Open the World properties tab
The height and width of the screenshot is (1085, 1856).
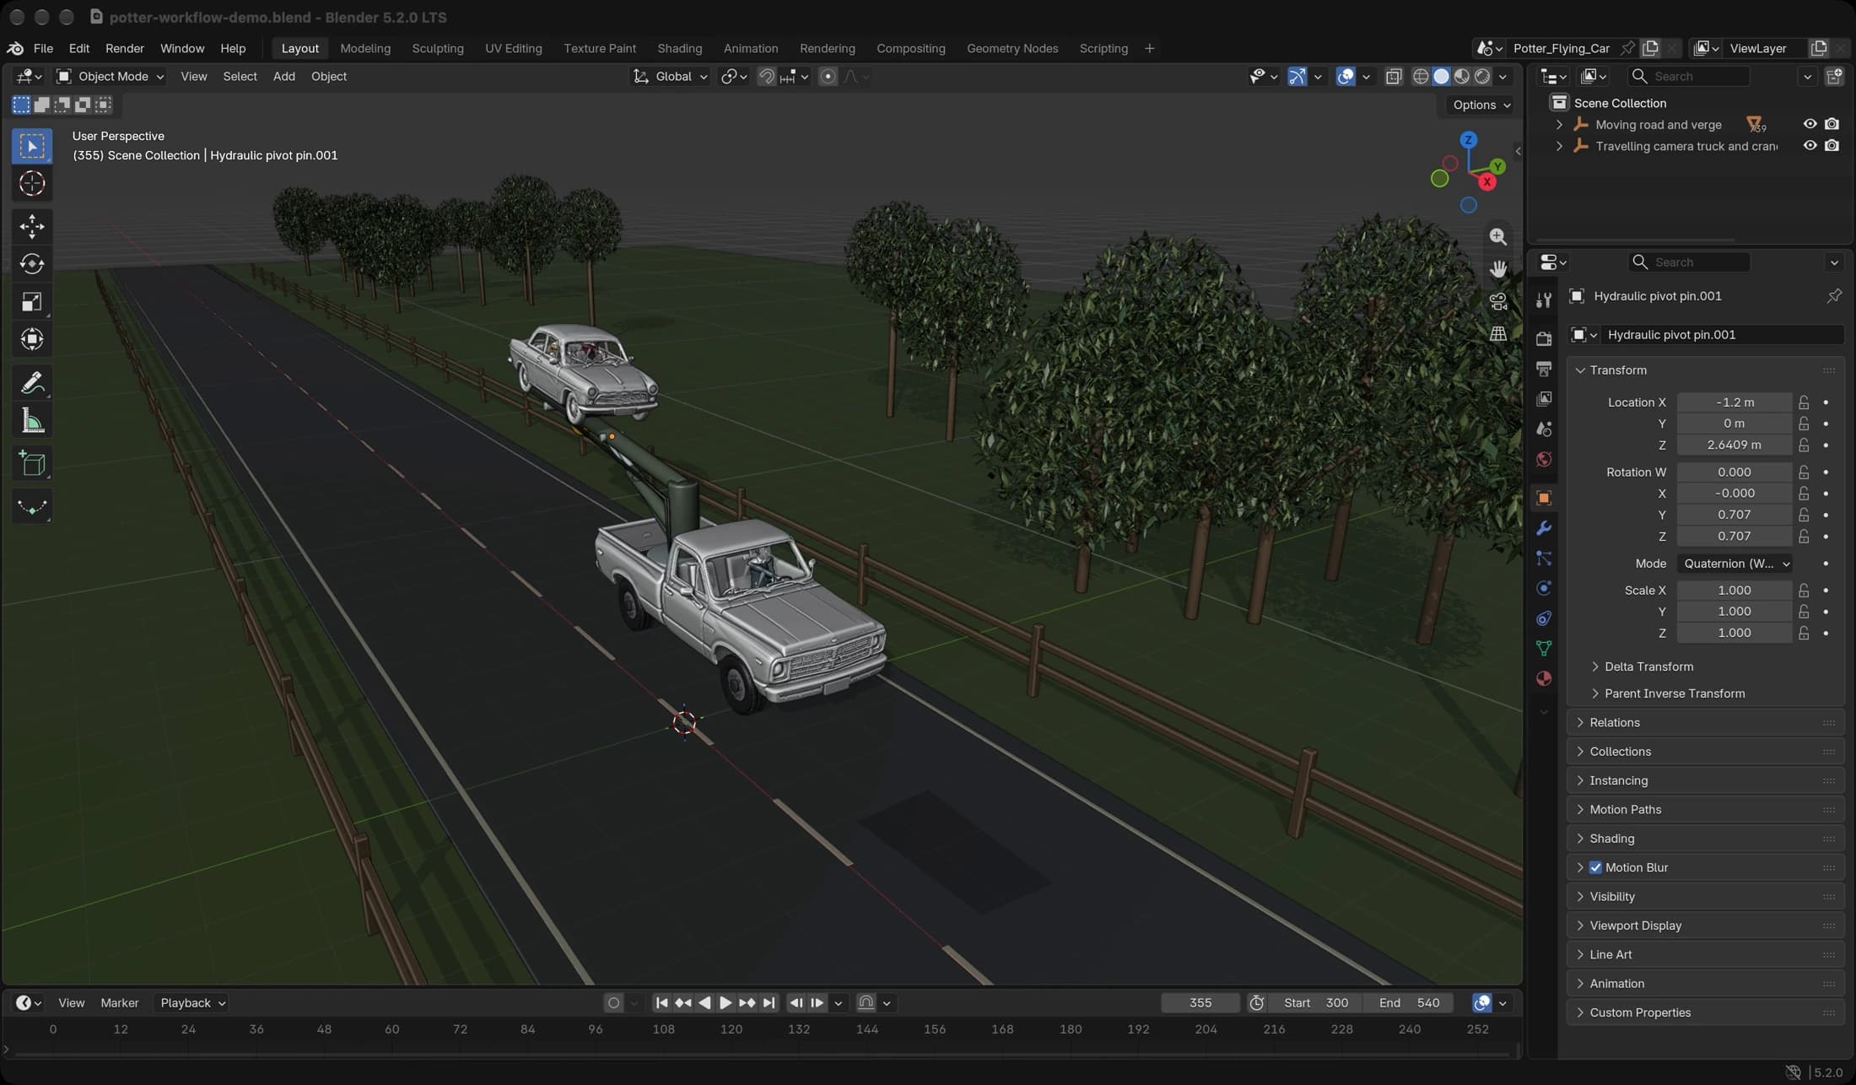(x=1544, y=460)
